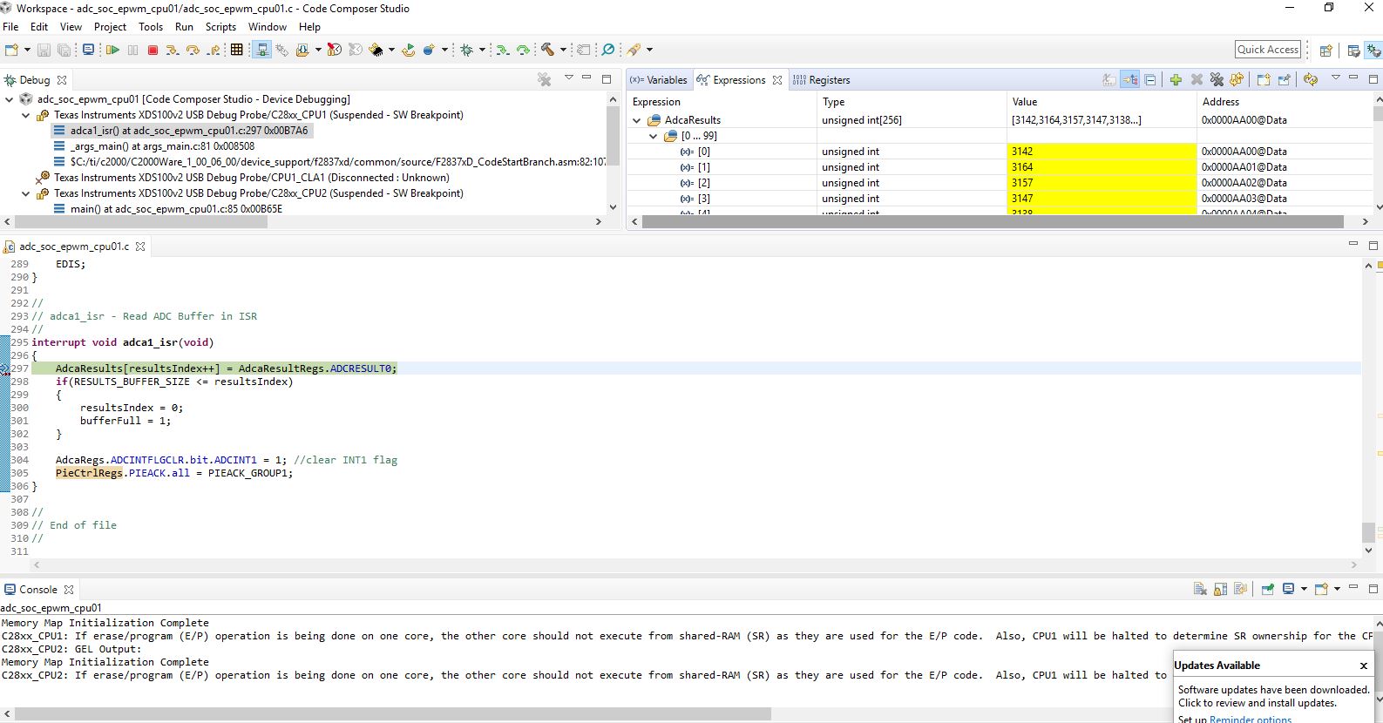Collapse all in Expressions view toolbar
Viewport: 1383px width, 723px height.
coord(1150,79)
